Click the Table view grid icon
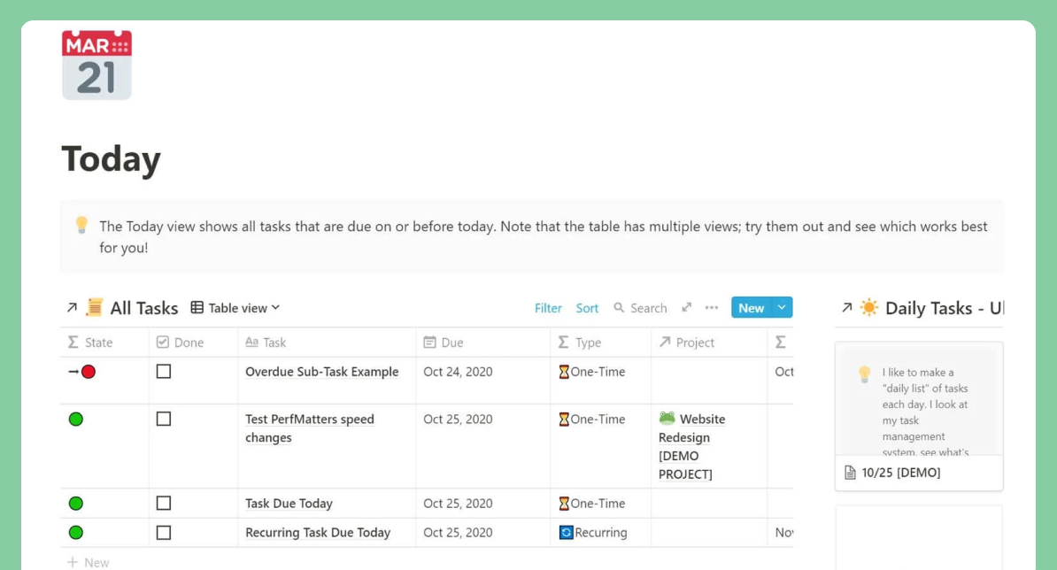1057x570 pixels. tap(197, 307)
